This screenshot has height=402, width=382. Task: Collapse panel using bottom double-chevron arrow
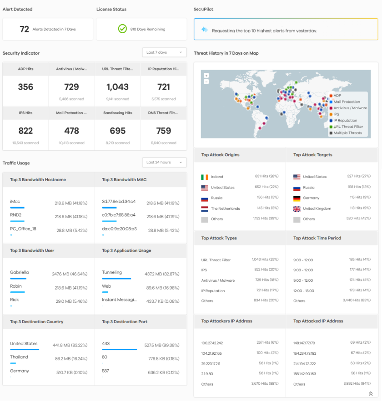[x=371, y=394]
